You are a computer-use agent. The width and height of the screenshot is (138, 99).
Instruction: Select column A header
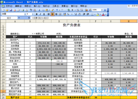[15, 21]
